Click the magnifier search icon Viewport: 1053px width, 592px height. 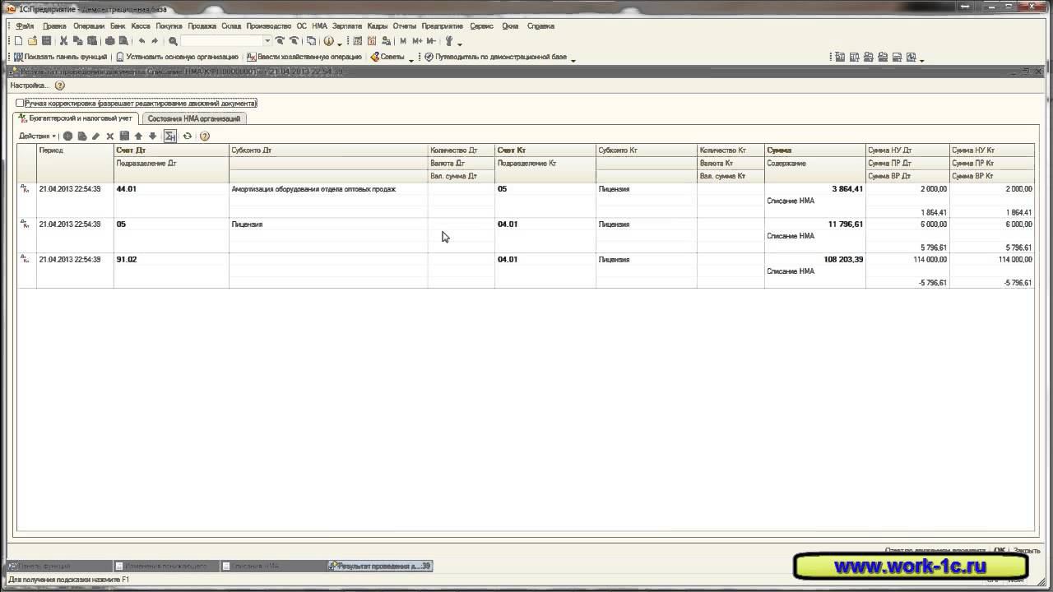point(173,41)
